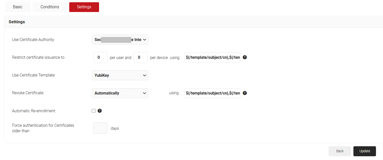The image size is (383, 160).
Task: Click the force authentication days field
Action: (x=100, y=128)
